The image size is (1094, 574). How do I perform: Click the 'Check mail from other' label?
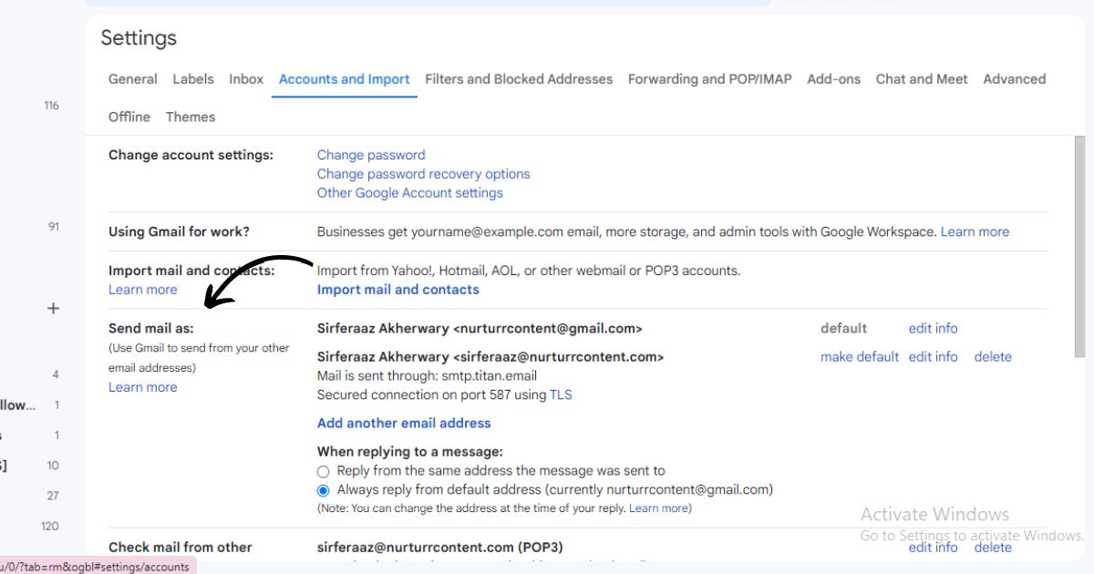(181, 548)
